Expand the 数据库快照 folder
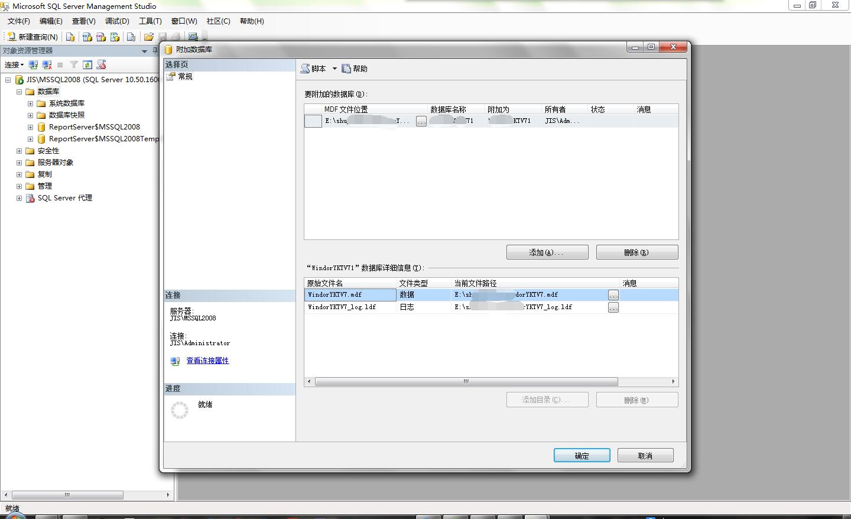 click(30, 115)
